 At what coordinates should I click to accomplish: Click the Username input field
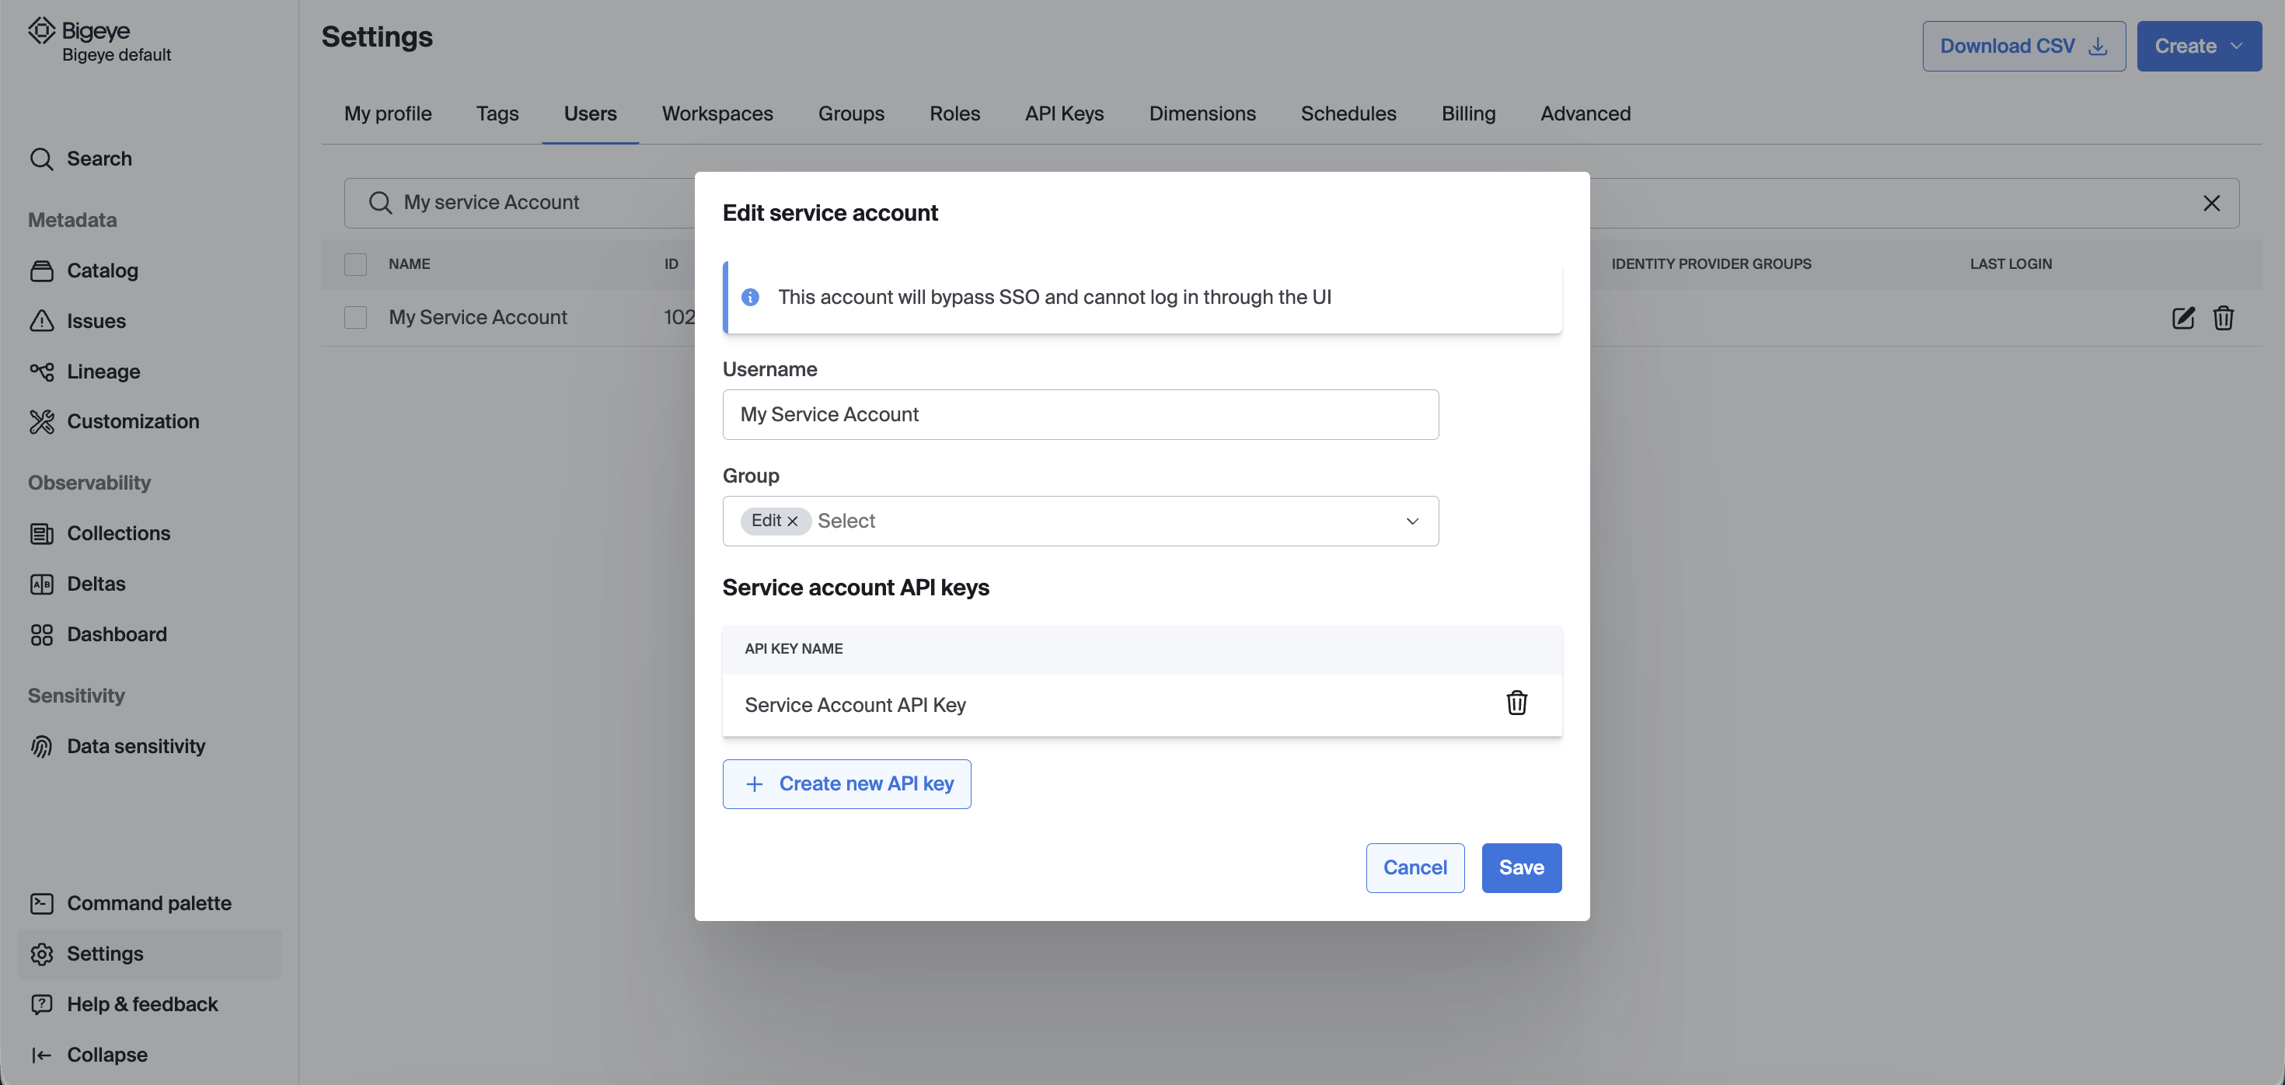tap(1080, 414)
